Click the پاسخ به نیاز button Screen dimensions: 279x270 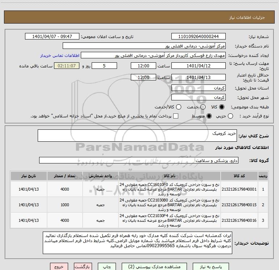tap(211, 267)
